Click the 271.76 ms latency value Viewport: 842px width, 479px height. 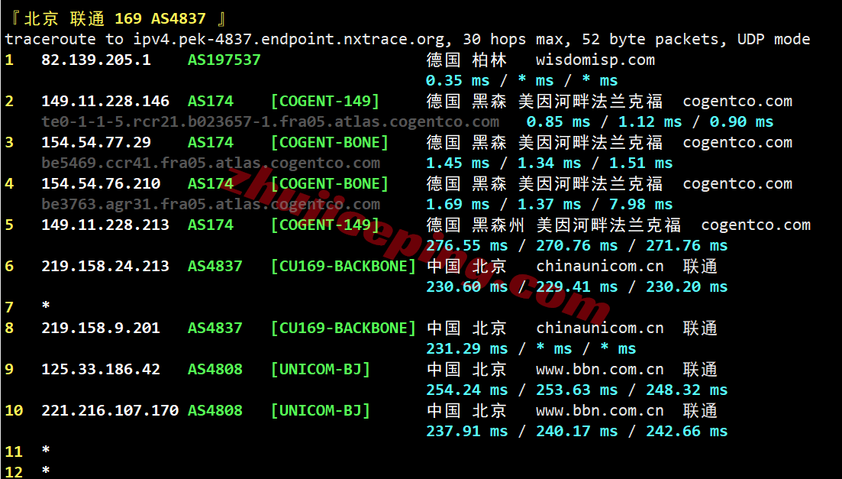point(686,246)
